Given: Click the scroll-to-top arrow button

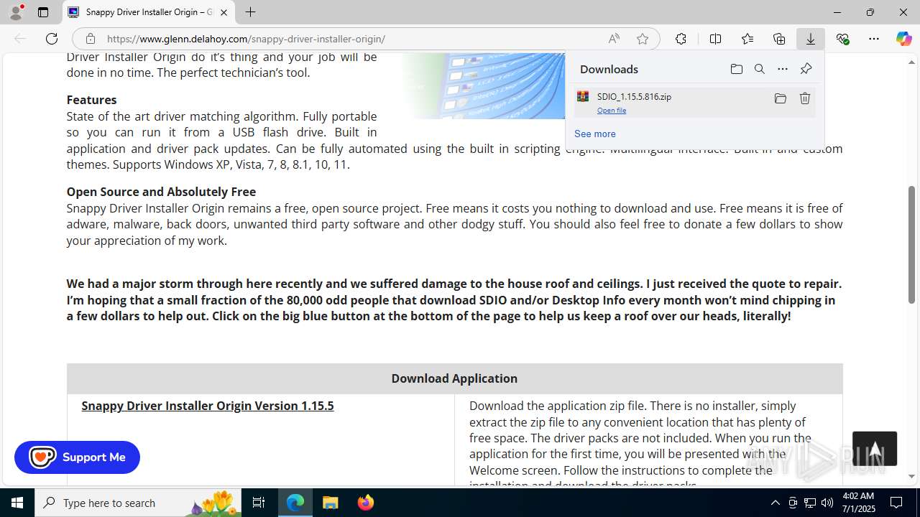Looking at the screenshot, I should tap(875, 449).
